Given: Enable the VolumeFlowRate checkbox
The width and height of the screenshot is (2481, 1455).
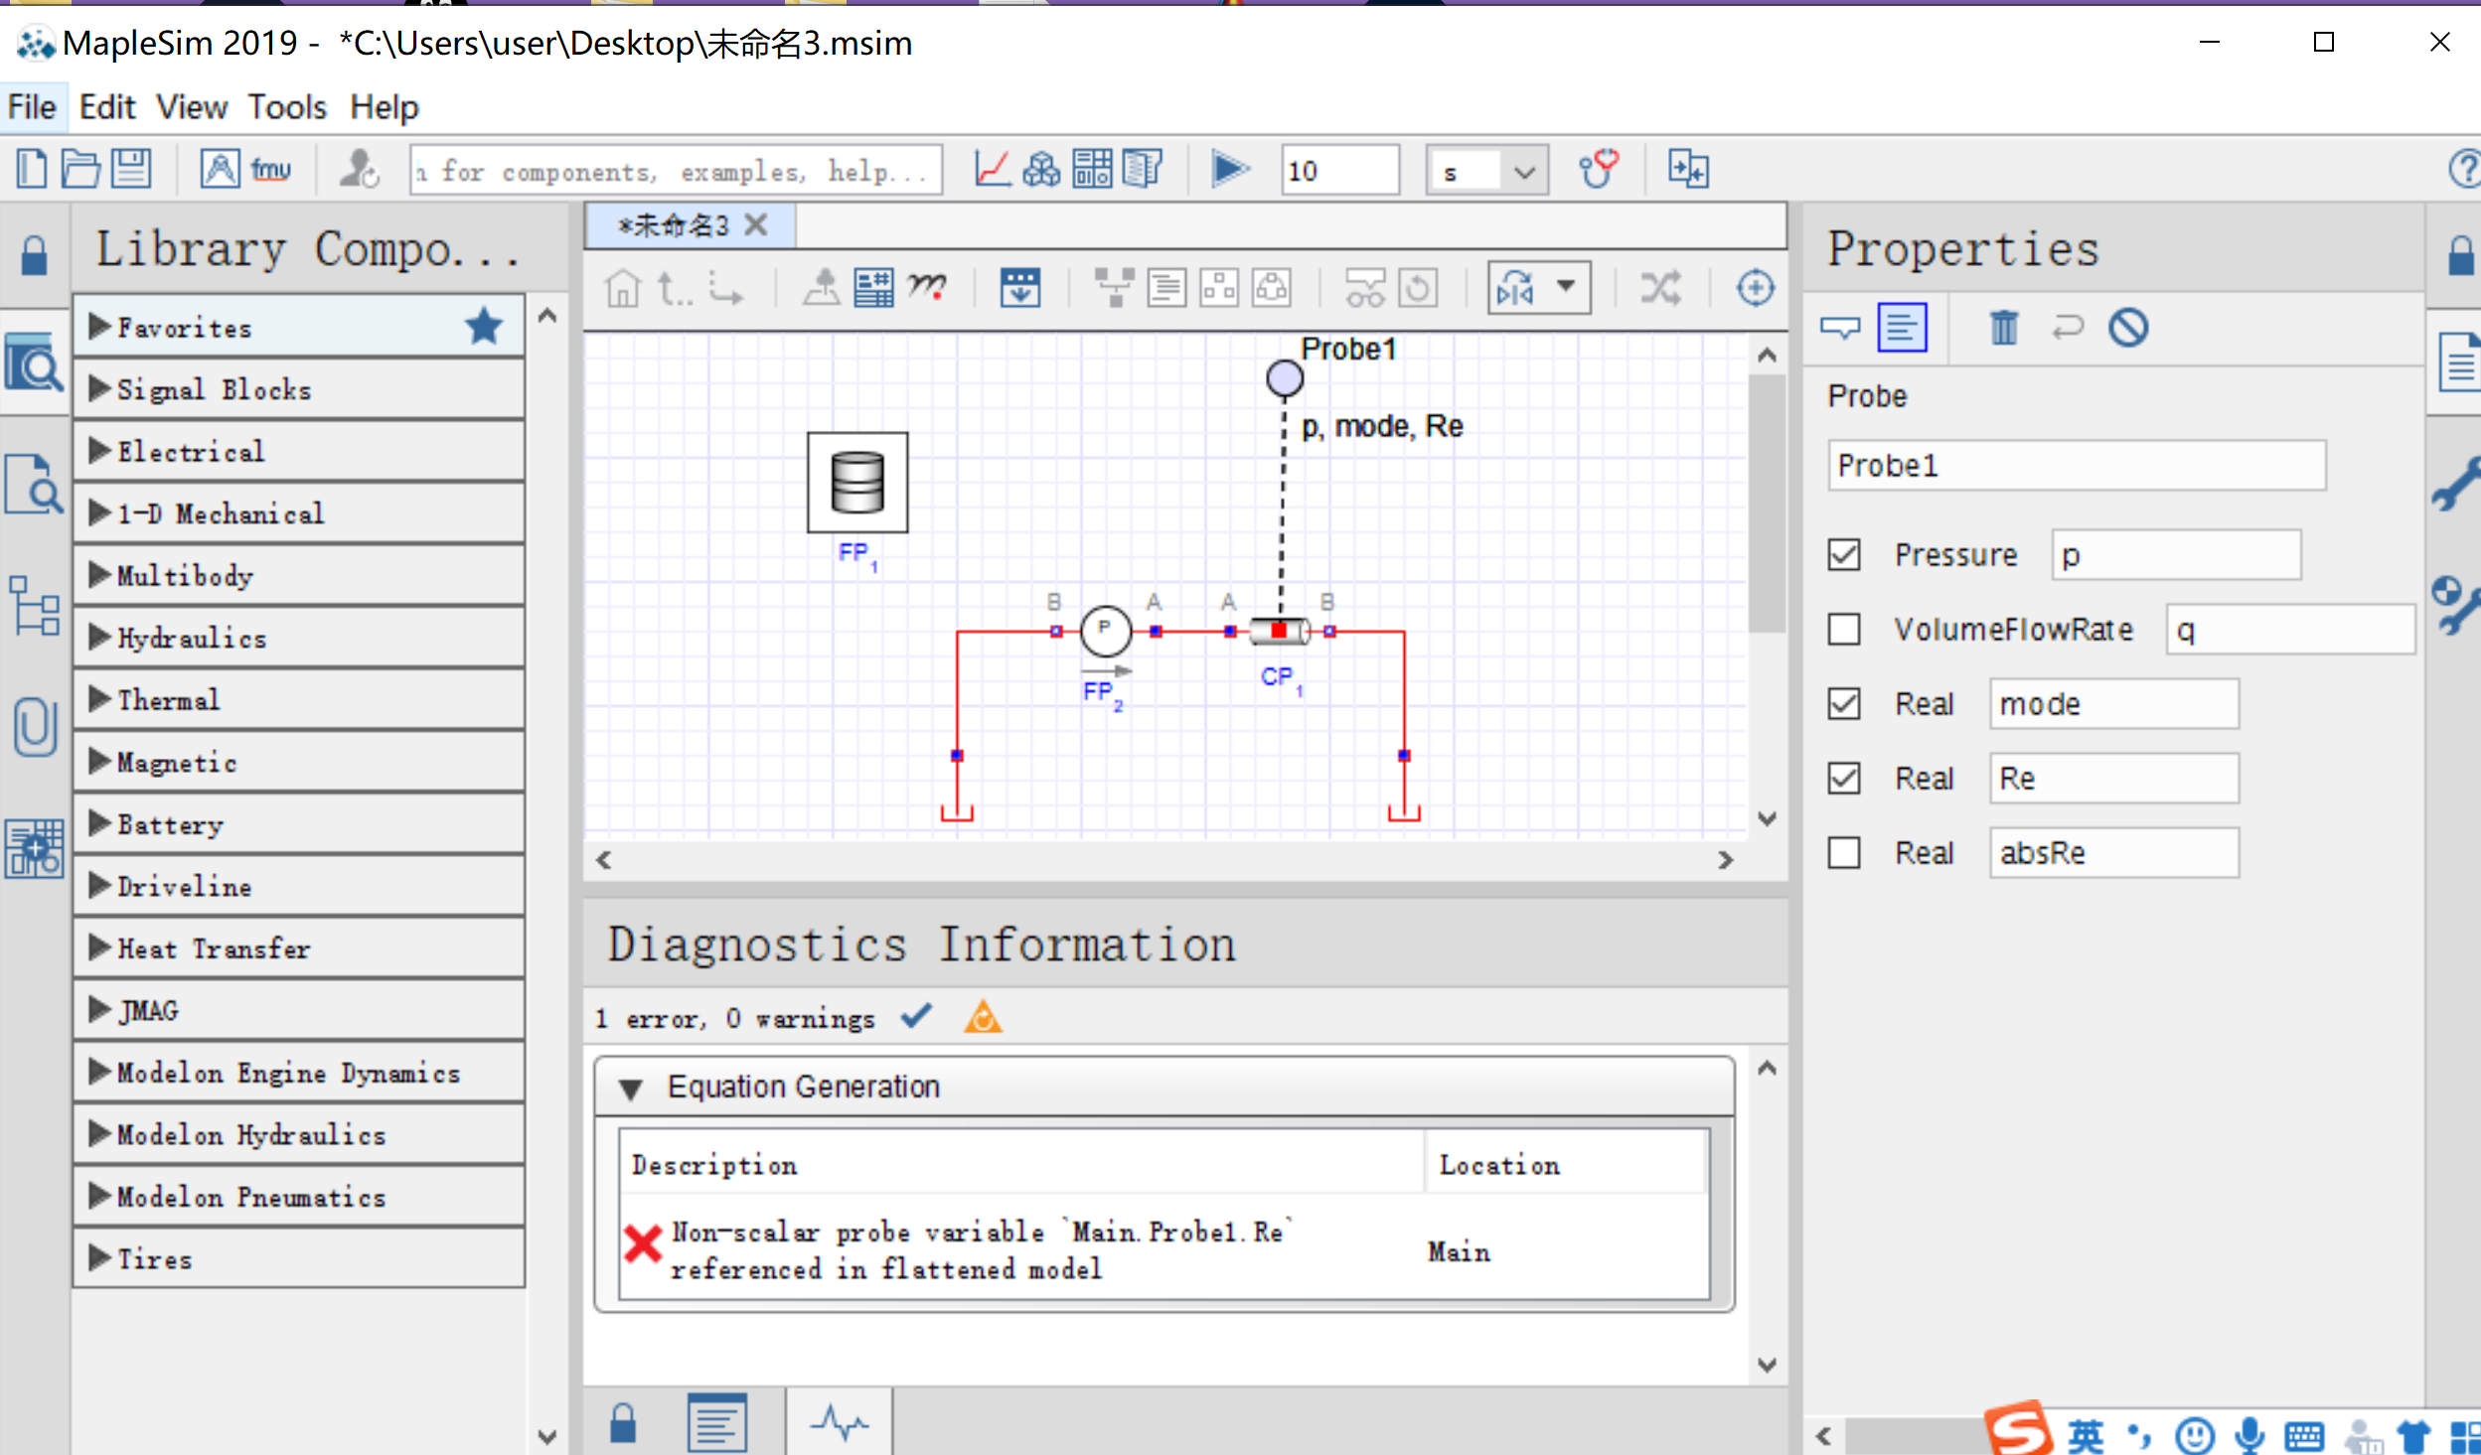Looking at the screenshot, I should click(x=1844, y=629).
